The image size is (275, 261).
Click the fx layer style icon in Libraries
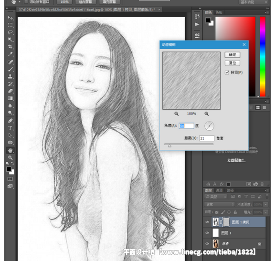(x=222, y=184)
